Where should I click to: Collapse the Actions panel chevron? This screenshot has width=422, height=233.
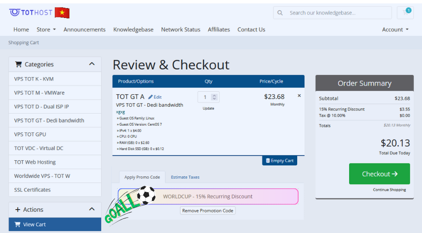pyautogui.click(x=92, y=209)
